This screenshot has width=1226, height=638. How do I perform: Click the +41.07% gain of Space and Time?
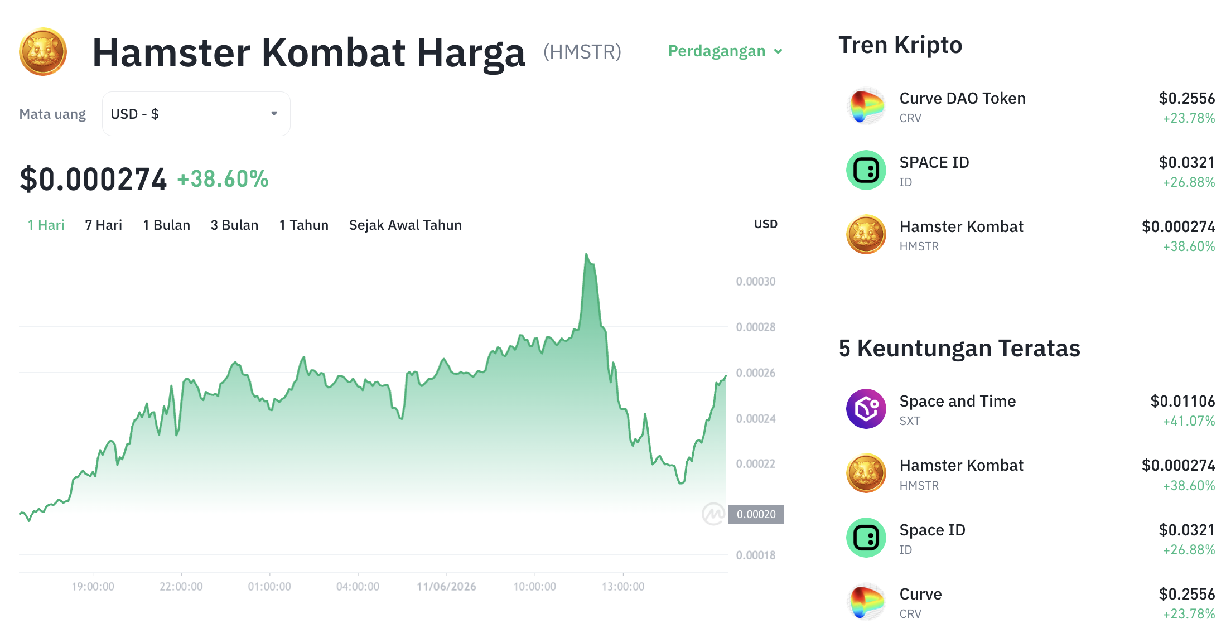coord(1189,421)
